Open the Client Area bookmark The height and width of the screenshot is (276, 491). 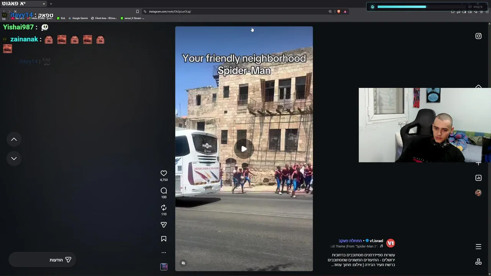point(104,18)
